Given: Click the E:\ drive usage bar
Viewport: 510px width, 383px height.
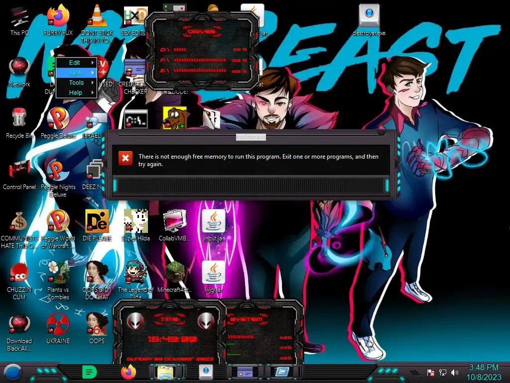Looking at the screenshot, I should tap(199, 70).
